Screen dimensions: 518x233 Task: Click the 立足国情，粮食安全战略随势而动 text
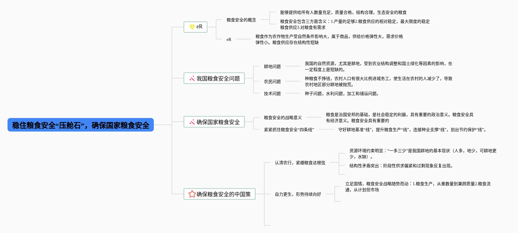[417, 187]
